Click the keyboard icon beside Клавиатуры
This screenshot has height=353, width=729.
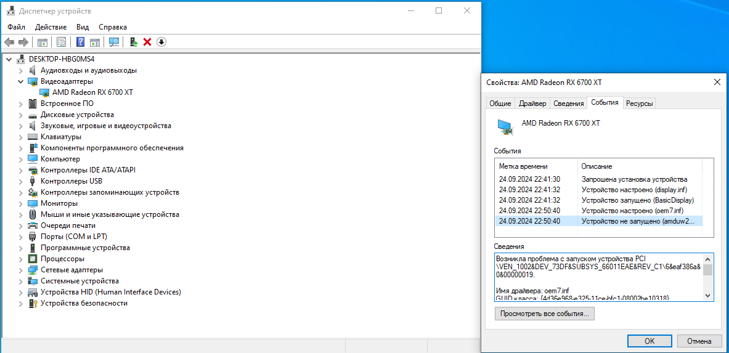[33, 137]
